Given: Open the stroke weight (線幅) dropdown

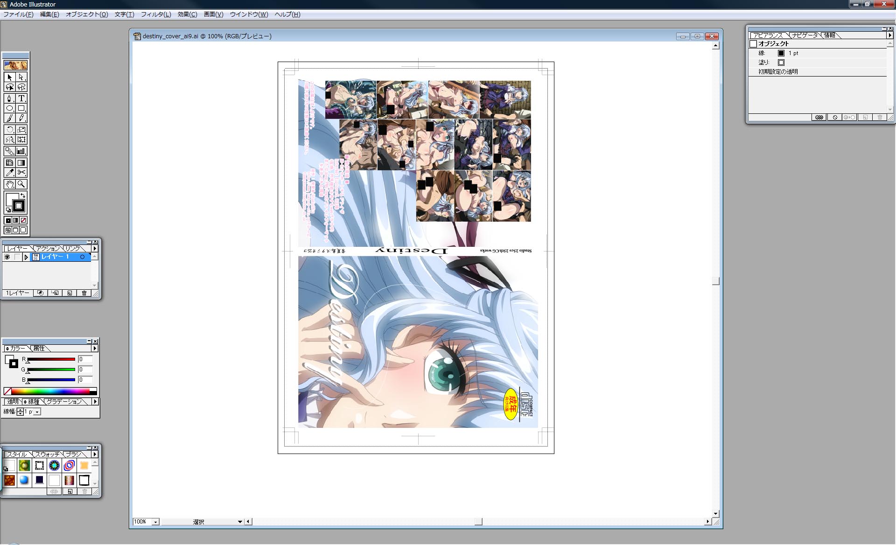Looking at the screenshot, I should (x=37, y=412).
